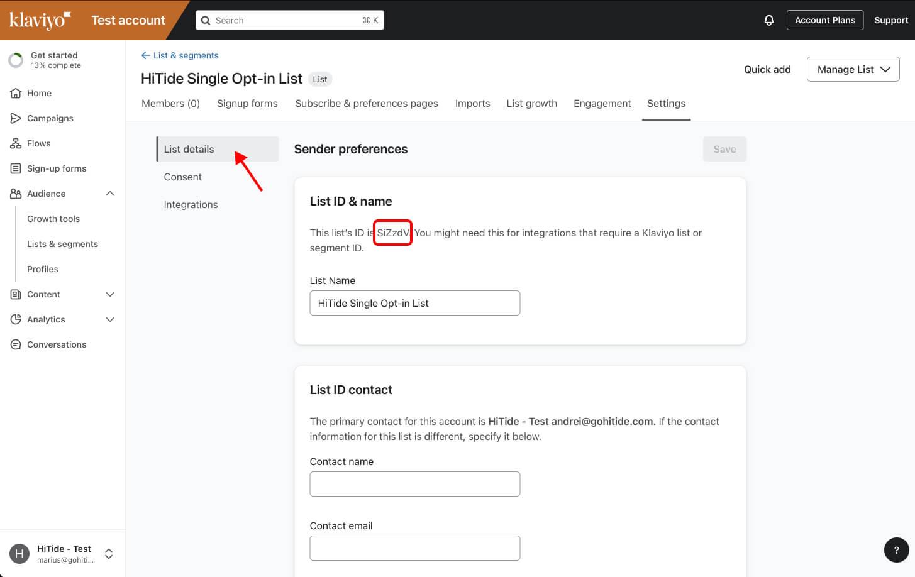
Task: Open Growth tools in sidebar
Action: point(53,219)
